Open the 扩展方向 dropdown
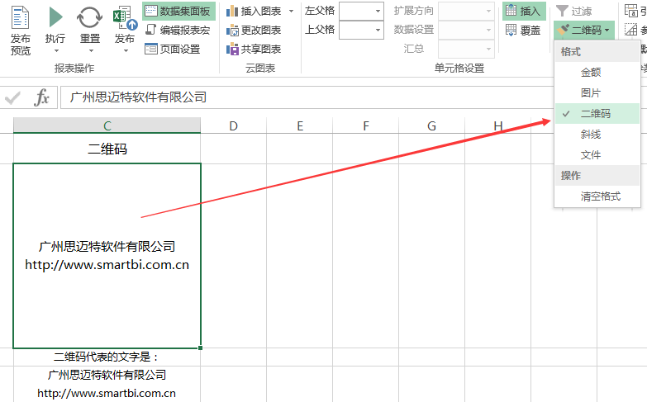Screen dimensions: 647x402 (466, 11)
